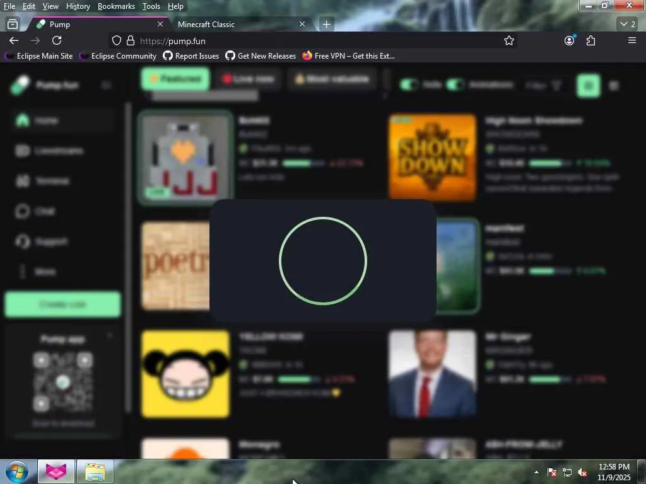Close the Minecraft Classic tab

pos(302,25)
